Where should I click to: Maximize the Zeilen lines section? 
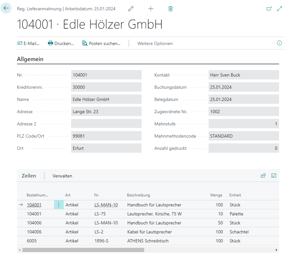coord(274,176)
